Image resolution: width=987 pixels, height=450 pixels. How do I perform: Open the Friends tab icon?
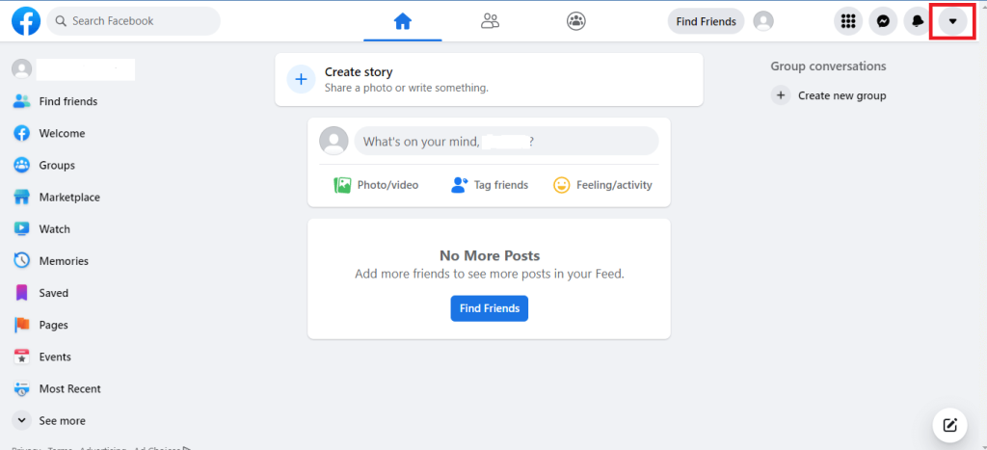[x=490, y=21]
